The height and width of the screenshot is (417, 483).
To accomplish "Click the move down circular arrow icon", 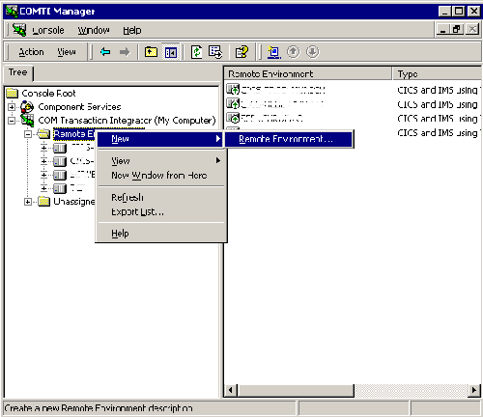I will (312, 52).
